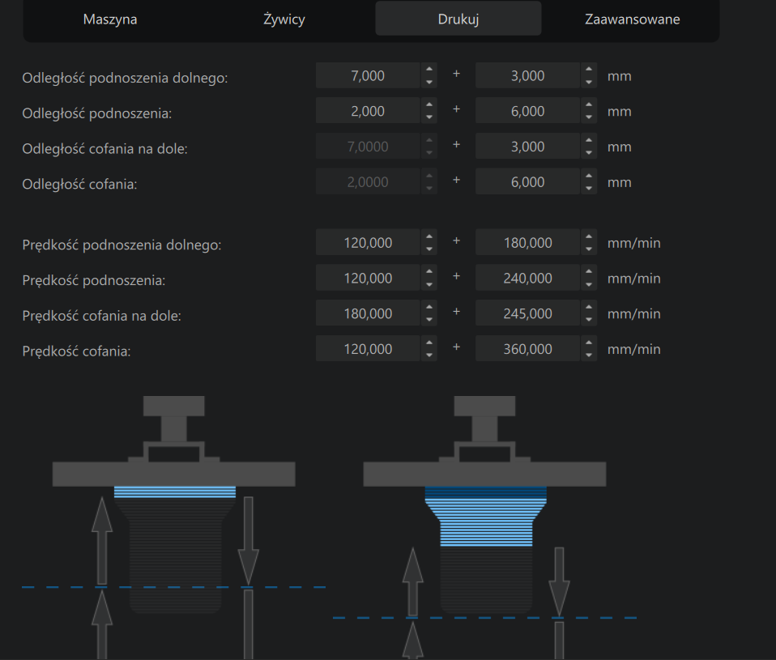The image size is (776, 660).
Task: Decrease first Prędkość podnoszenia dolnego value
Action: [429, 249]
